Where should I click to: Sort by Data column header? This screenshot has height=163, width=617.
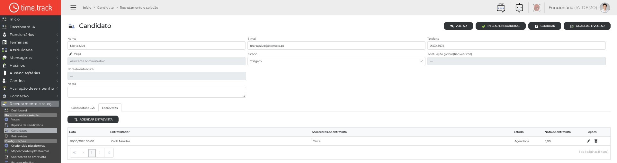point(73,132)
